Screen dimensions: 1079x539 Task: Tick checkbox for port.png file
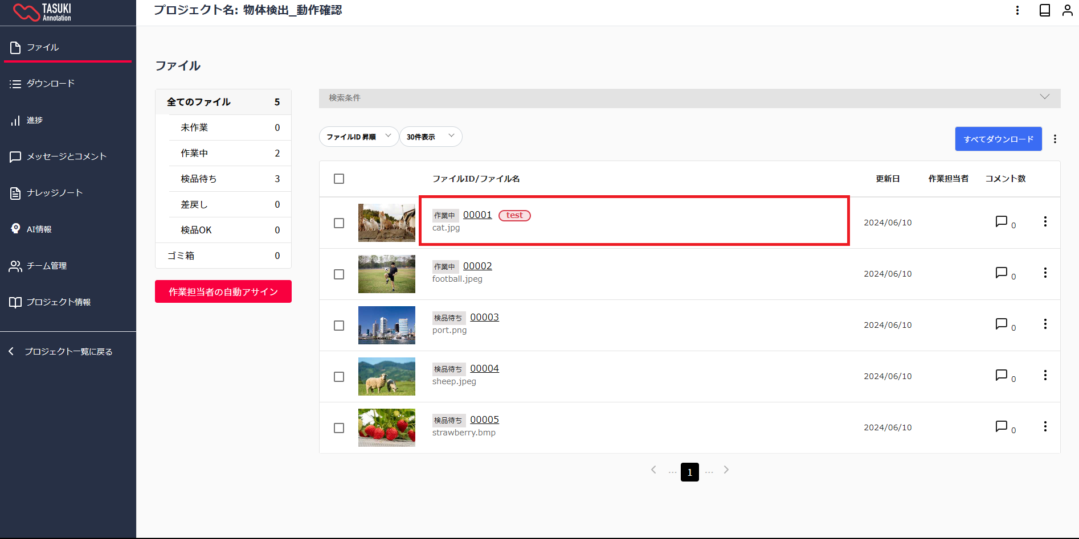[x=339, y=326]
